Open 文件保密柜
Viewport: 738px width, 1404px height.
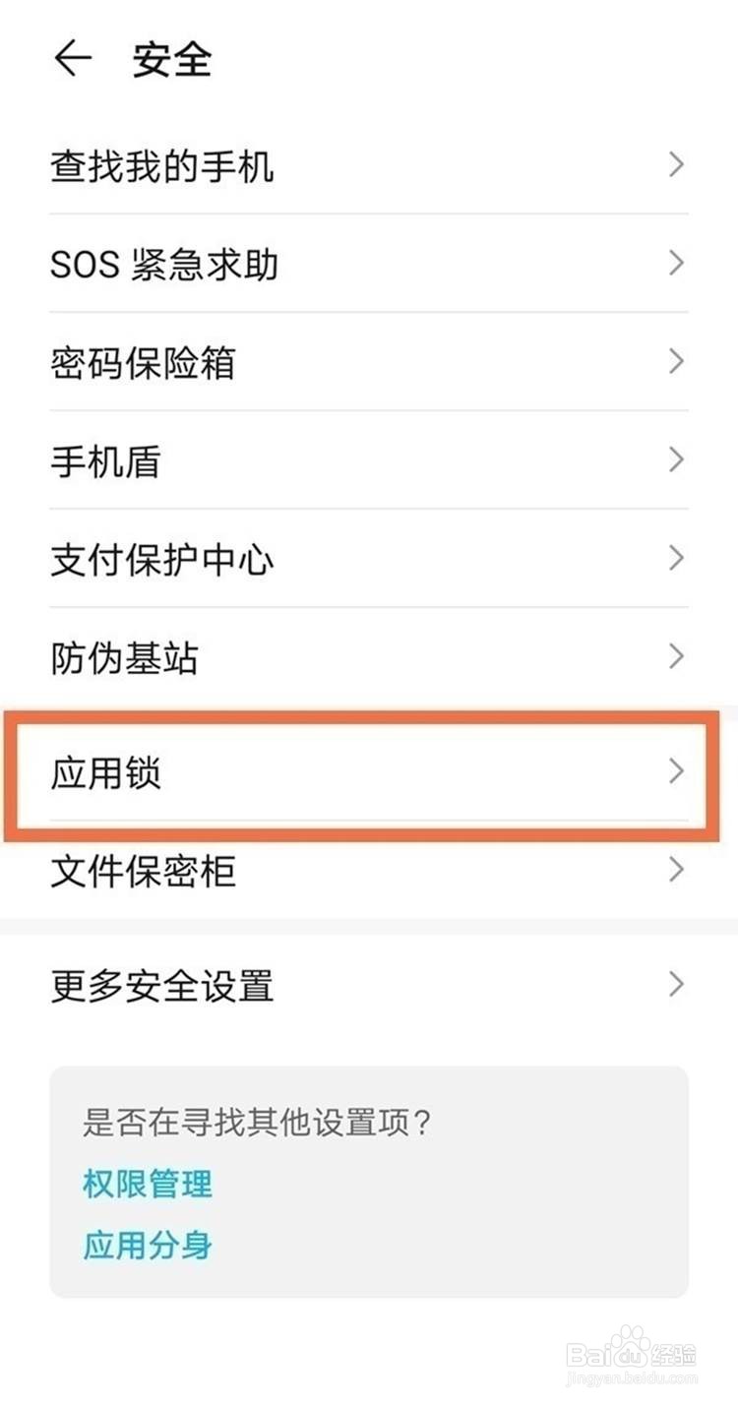click(369, 871)
